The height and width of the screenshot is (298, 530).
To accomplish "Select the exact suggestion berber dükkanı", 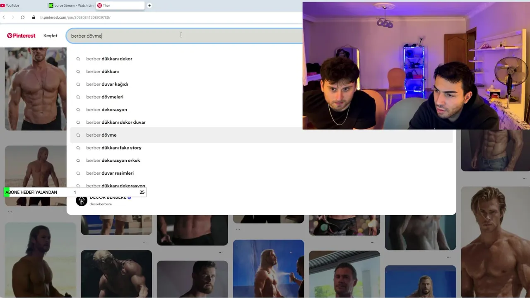I will 261,72.
